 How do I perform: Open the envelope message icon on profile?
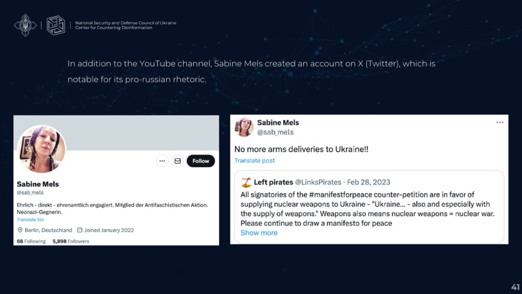tap(177, 161)
